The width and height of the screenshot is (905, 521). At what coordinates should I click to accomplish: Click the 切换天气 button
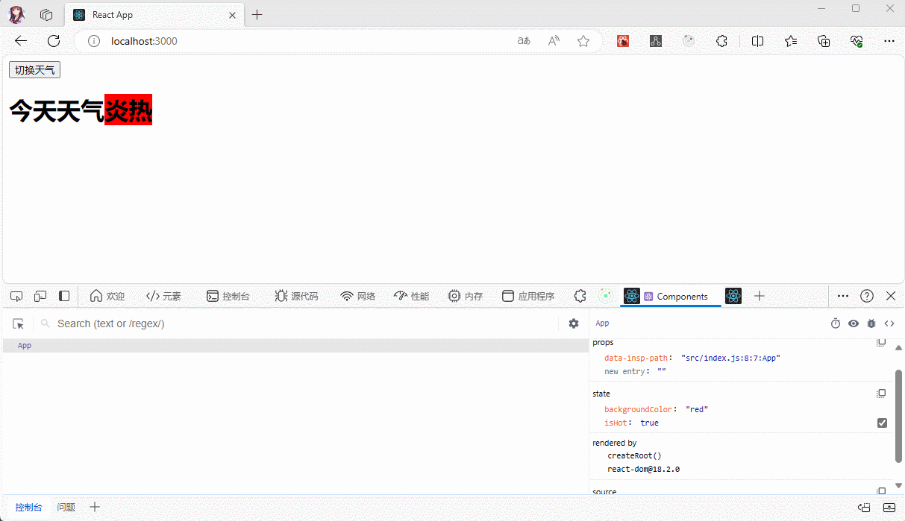(34, 70)
